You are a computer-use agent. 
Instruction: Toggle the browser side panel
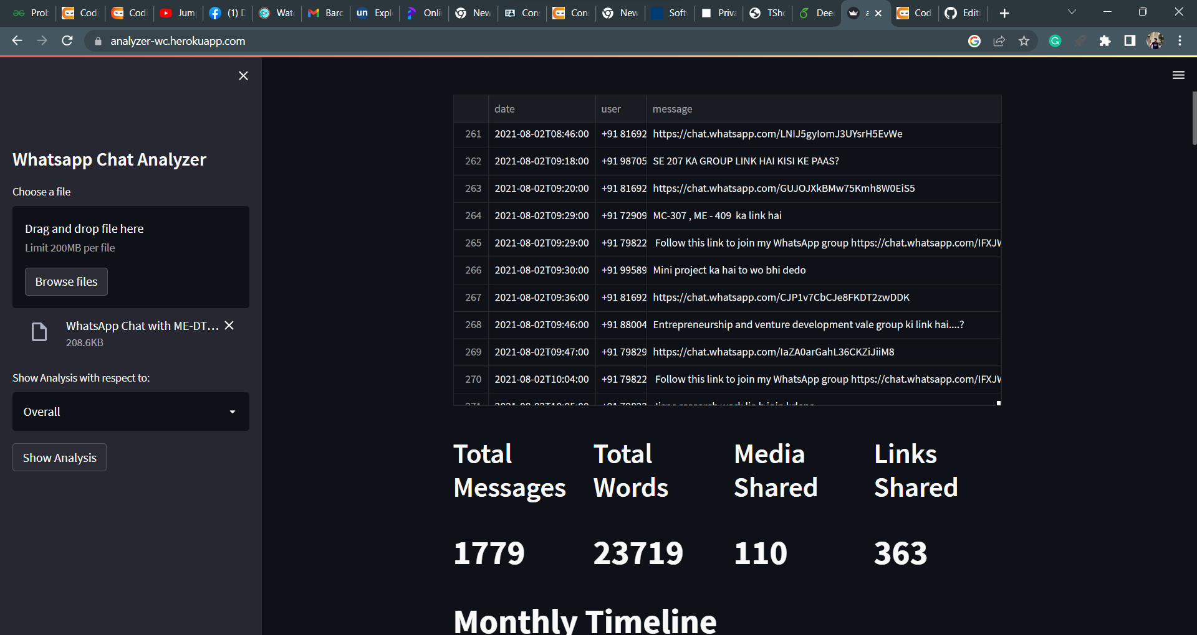tap(1130, 41)
